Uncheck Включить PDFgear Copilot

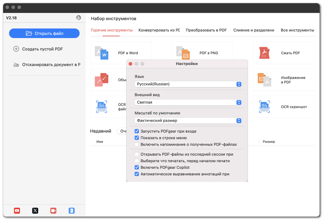click(137, 167)
